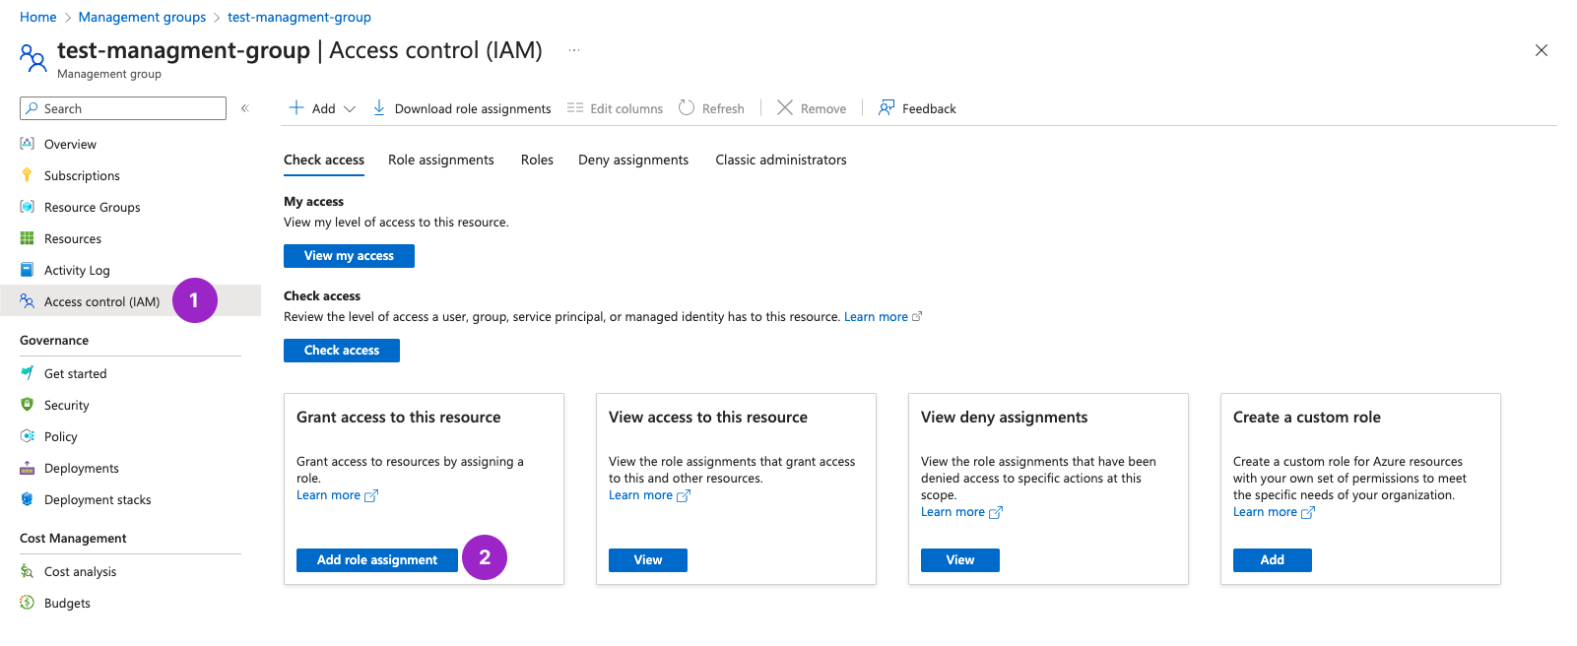Click the Access control (IAM) people icon
Screen dimensions: 1577x646
28,301
